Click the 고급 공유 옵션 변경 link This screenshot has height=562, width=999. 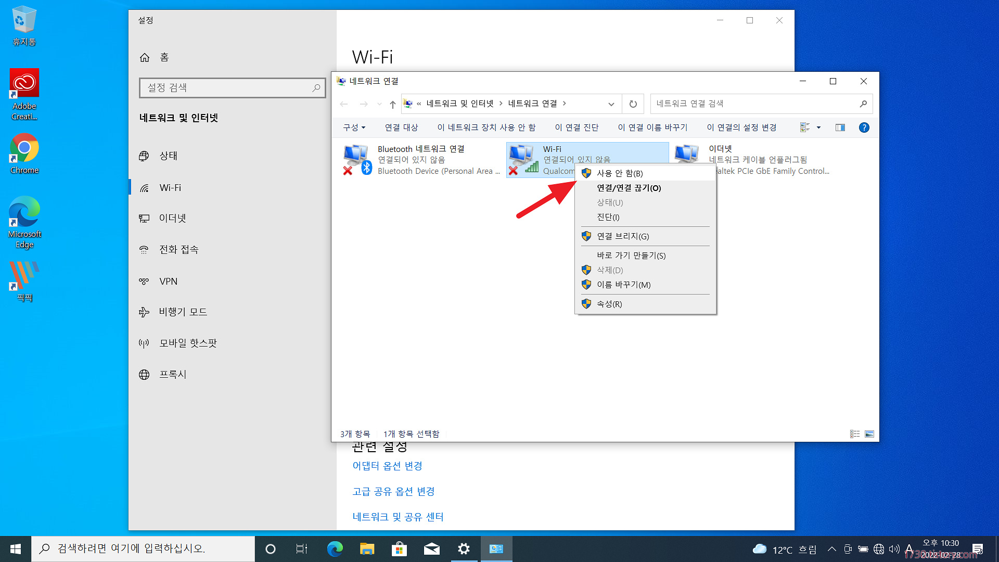[x=393, y=491]
